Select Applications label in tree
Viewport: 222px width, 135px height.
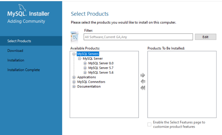(86, 77)
